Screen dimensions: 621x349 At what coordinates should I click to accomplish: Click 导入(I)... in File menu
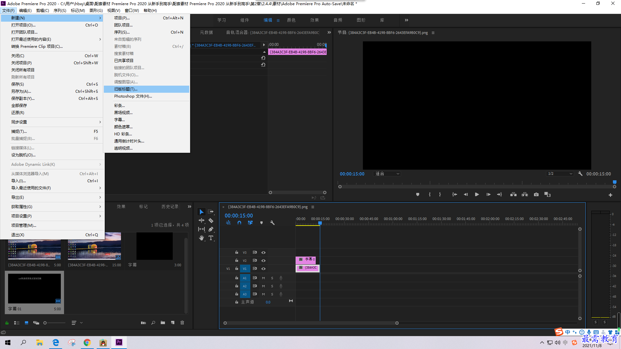(x=52, y=181)
